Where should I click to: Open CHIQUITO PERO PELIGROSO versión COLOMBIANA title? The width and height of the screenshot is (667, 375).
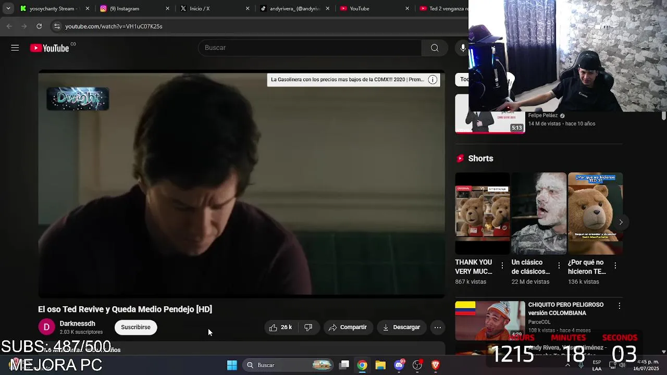pyautogui.click(x=566, y=309)
